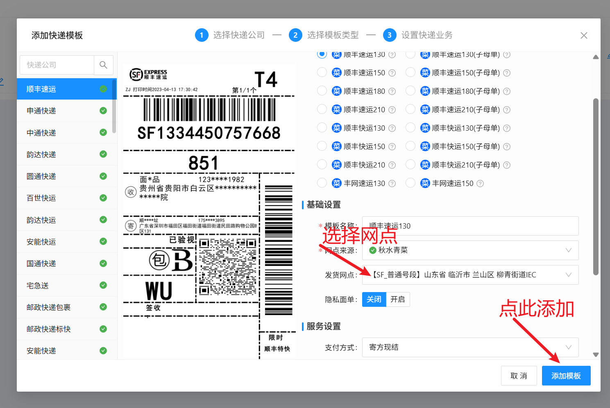Click the 添加模板 button

[x=566, y=376]
